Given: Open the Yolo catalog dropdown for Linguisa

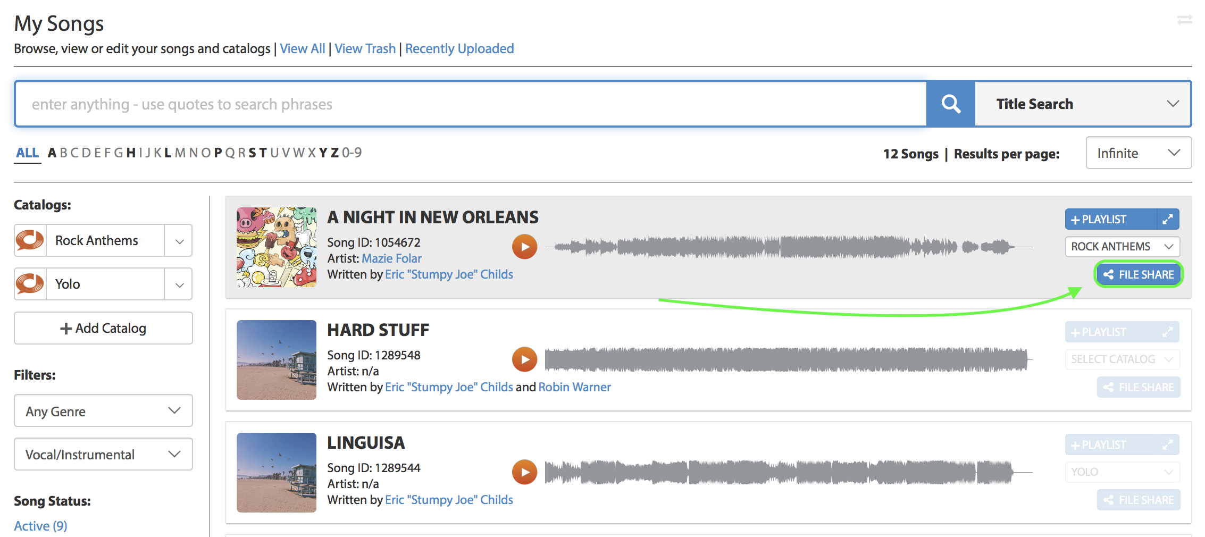Looking at the screenshot, I should coord(1123,472).
